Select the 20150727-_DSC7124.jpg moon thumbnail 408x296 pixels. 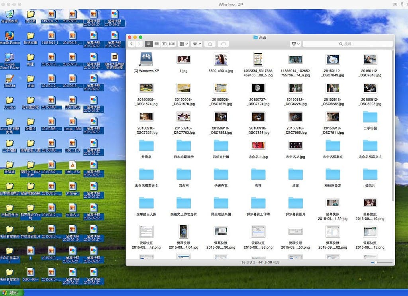tap(258, 88)
